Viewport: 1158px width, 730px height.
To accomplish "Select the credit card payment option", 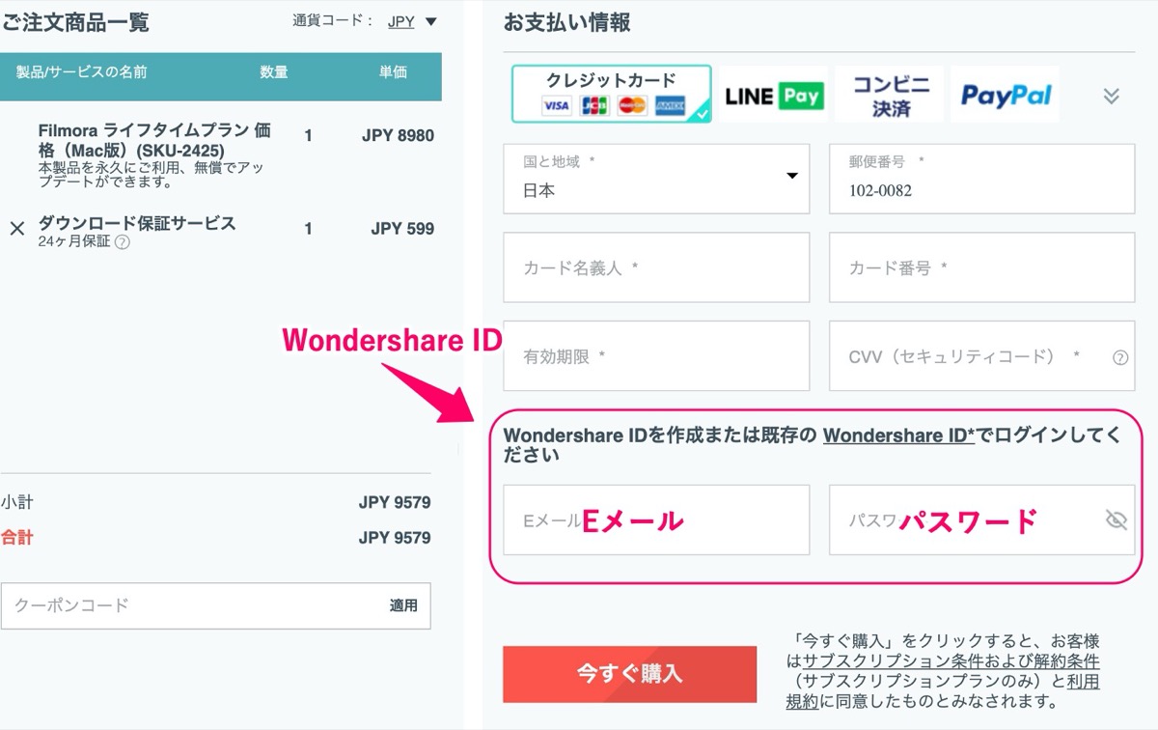I will click(612, 94).
